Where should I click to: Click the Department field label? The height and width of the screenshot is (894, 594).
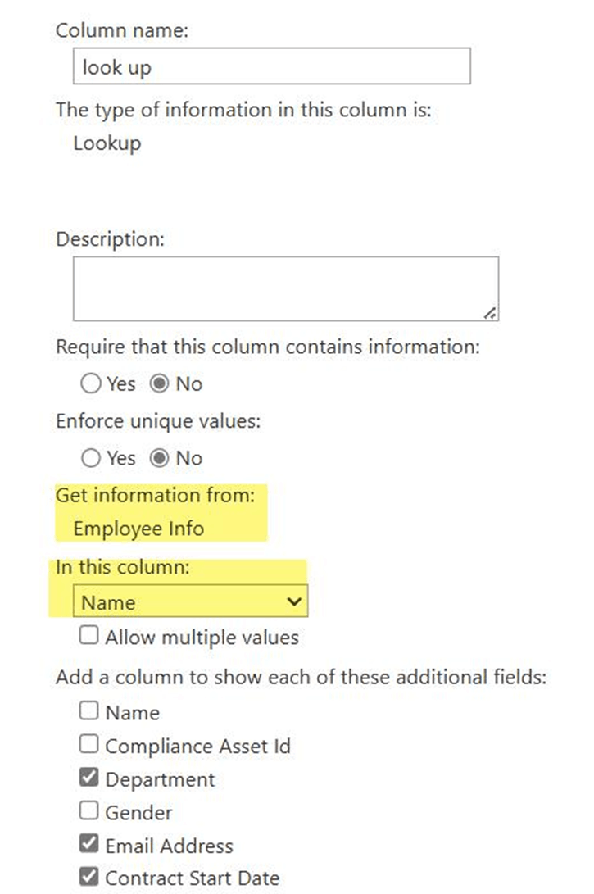tap(161, 779)
